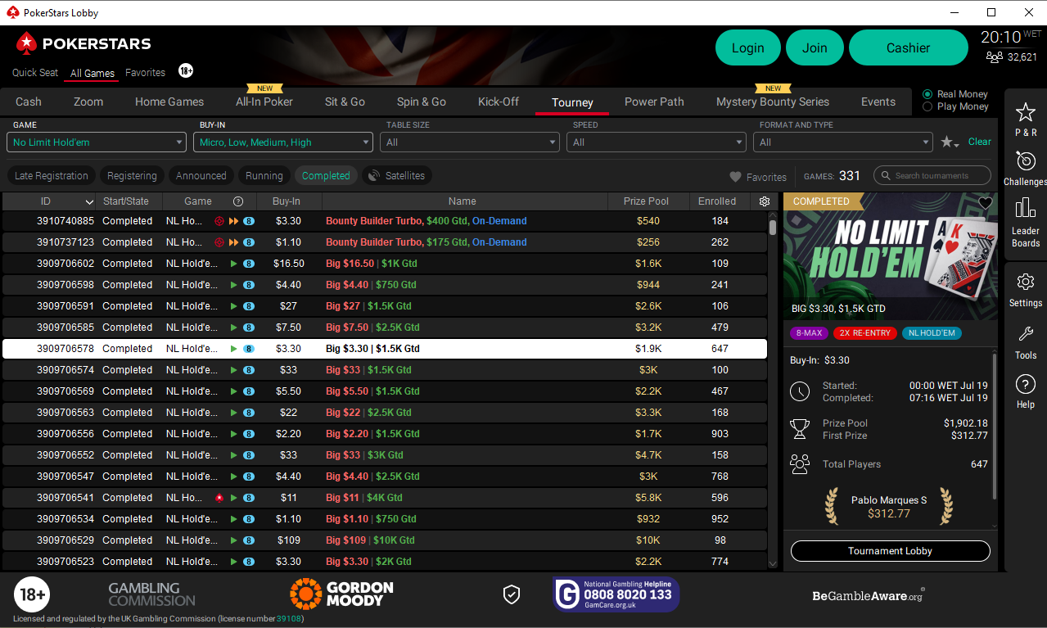Open the Table Size dropdown
Screen dimensions: 1047x628
[x=470, y=142]
